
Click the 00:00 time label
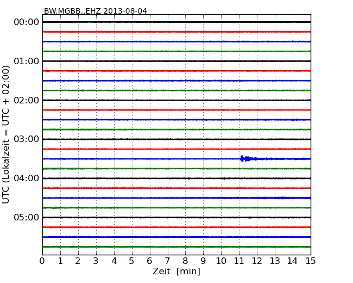(x=27, y=22)
